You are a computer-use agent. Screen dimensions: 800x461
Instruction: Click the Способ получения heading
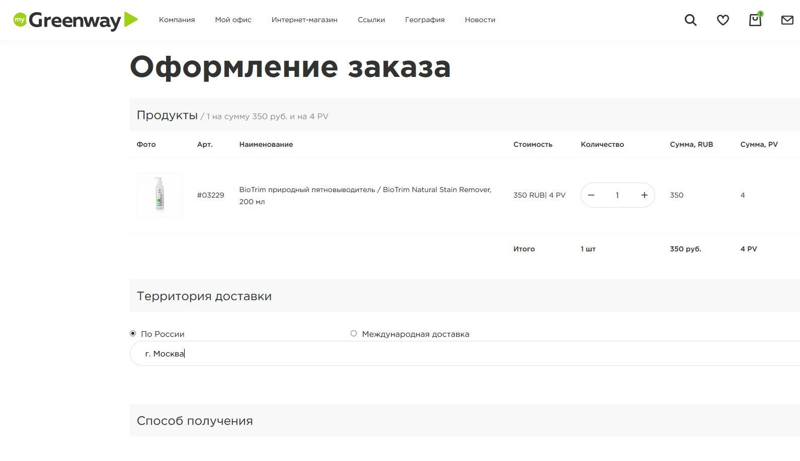[195, 420]
